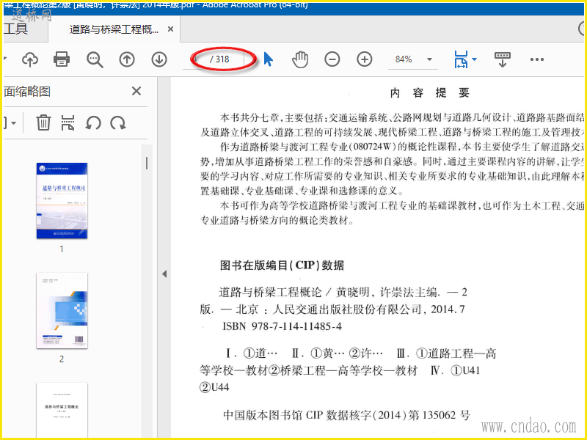Select the third page thumbnail
The width and height of the screenshot is (587, 440).
pos(62,410)
